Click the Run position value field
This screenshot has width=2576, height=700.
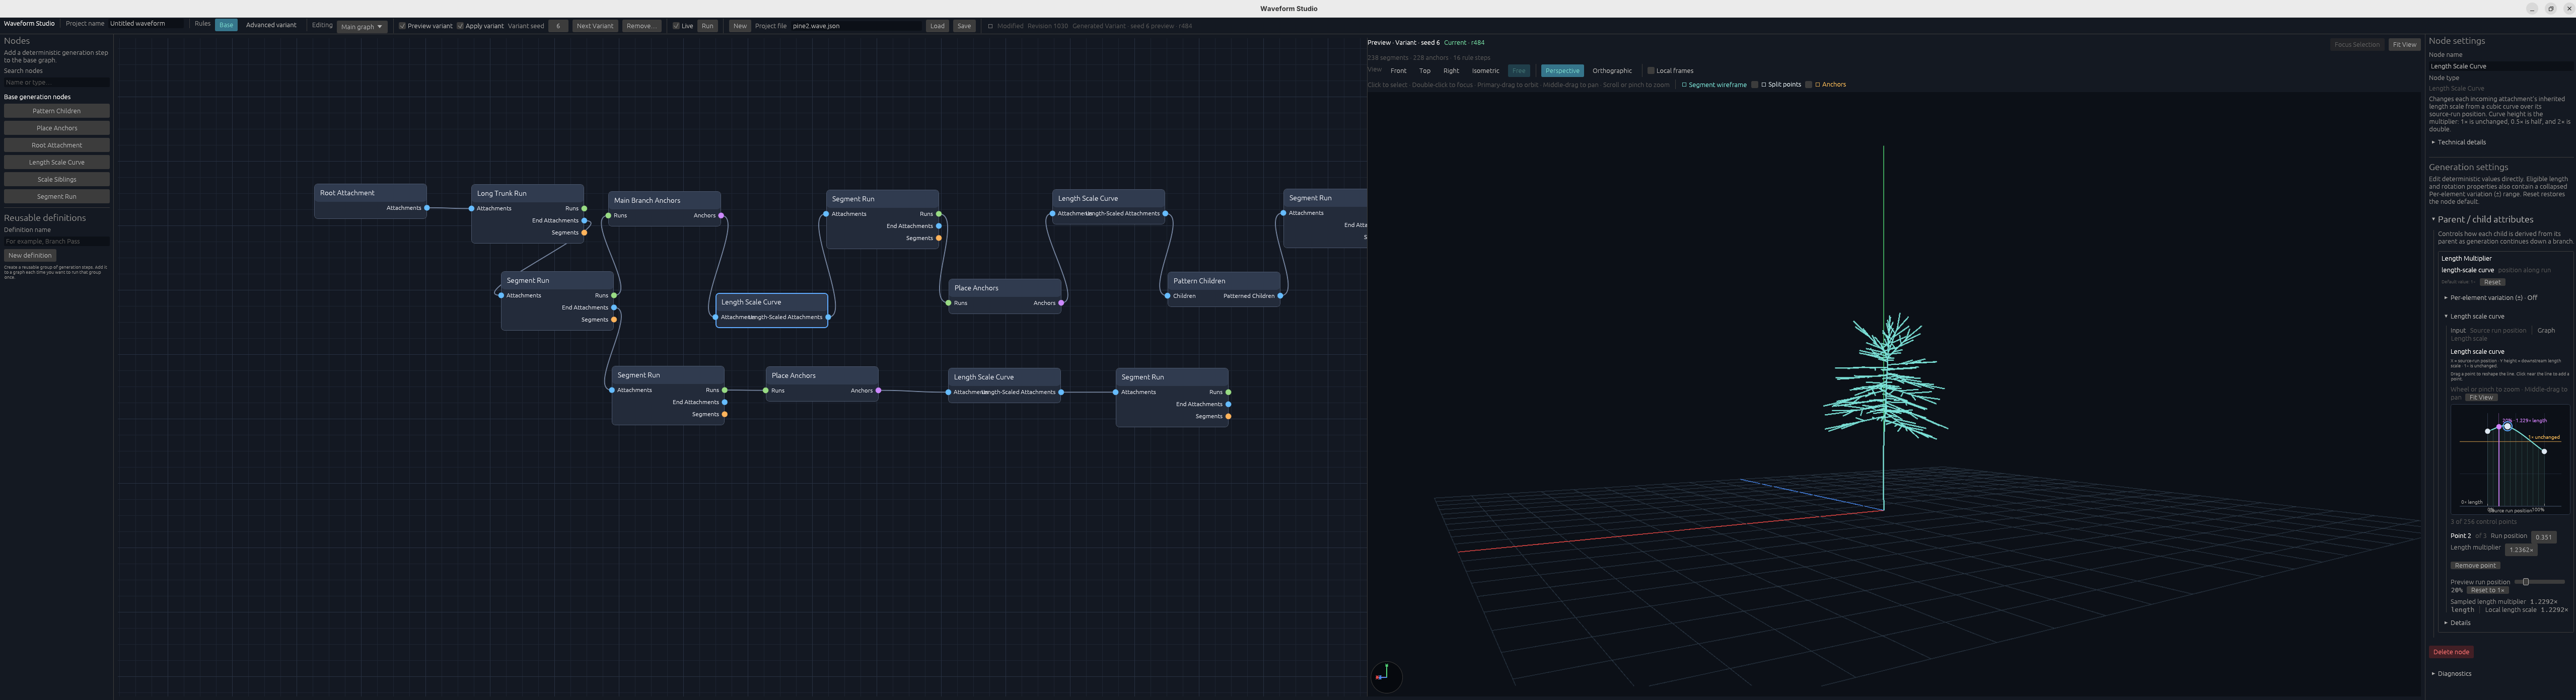[2544, 537]
